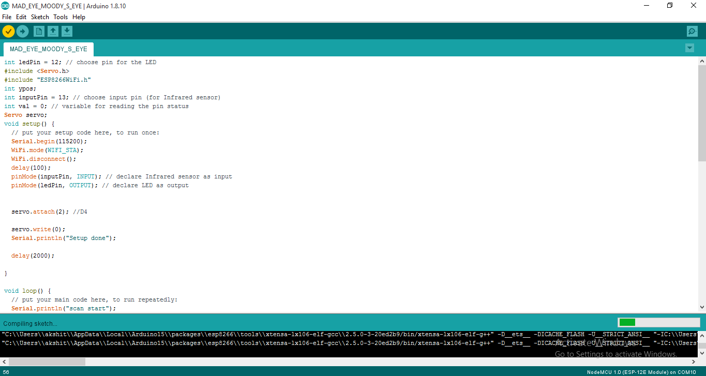Click the console horizontal scrollbar left arrow

[4, 362]
